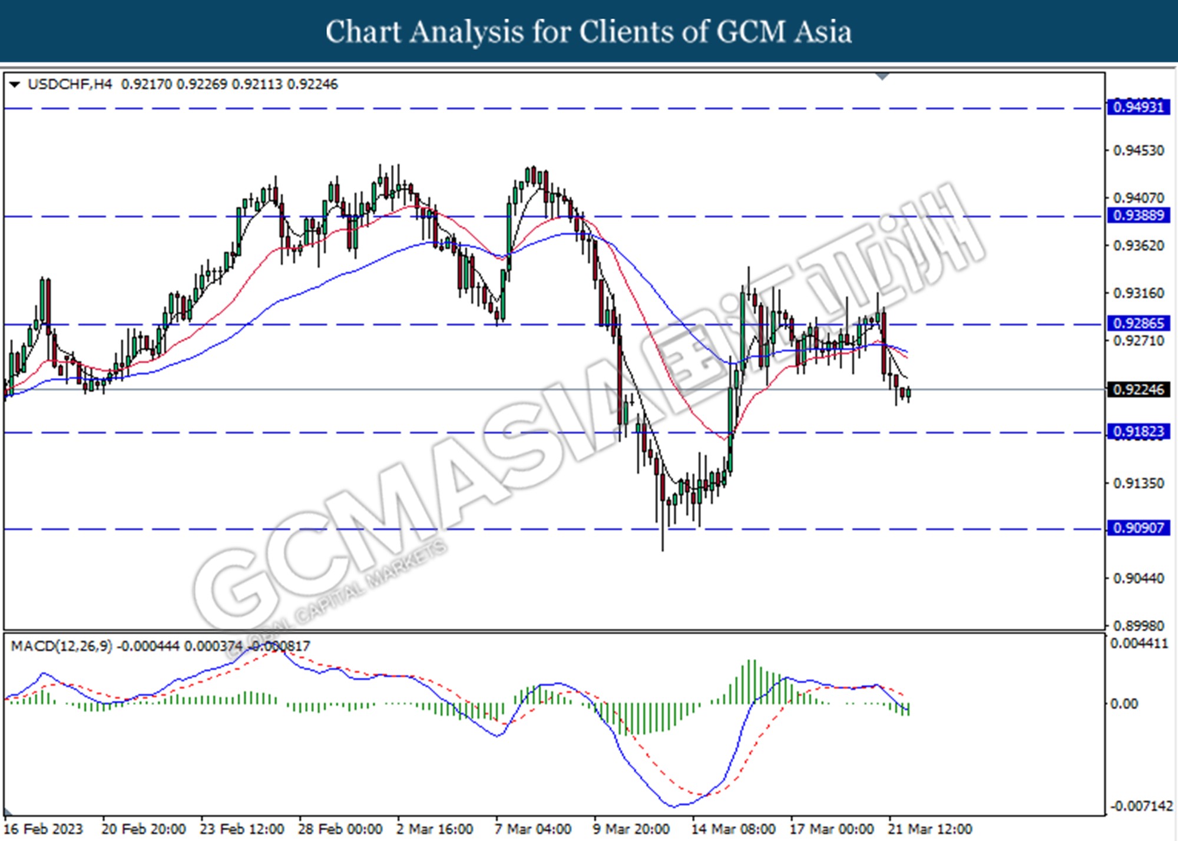
Task: Select the 0.91823 support level label
Action: click(x=1138, y=432)
